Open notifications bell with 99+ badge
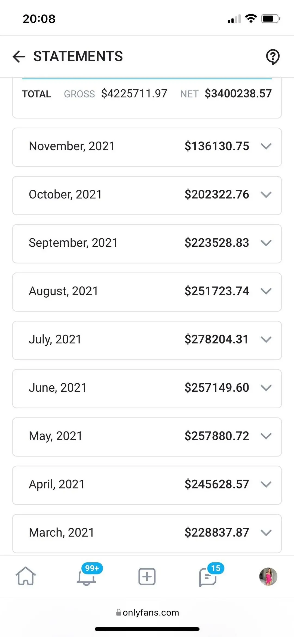 (x=87, y=576)
